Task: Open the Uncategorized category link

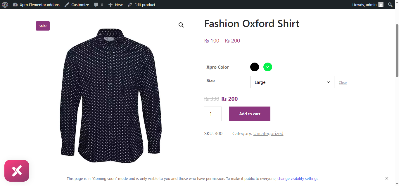Action: [268, 134]
